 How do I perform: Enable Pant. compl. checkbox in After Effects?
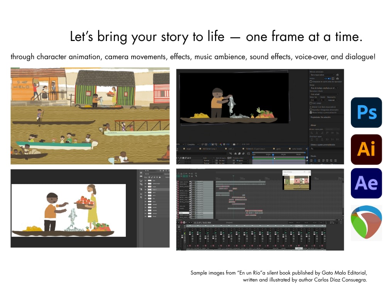pyautogui.click(x=311, y=103)
